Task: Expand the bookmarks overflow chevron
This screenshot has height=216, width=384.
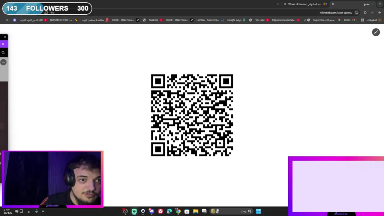Action: tap(7, 20)
